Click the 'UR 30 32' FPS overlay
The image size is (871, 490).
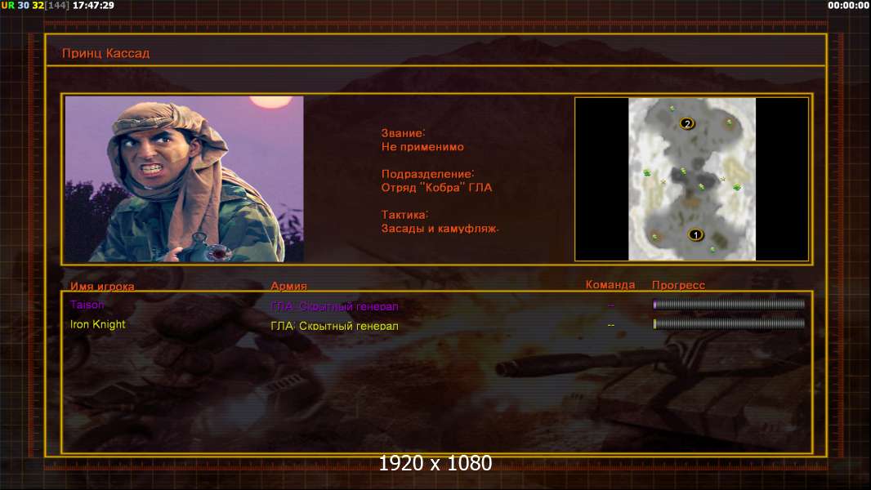pyautogui.click(x=22, y=5)
